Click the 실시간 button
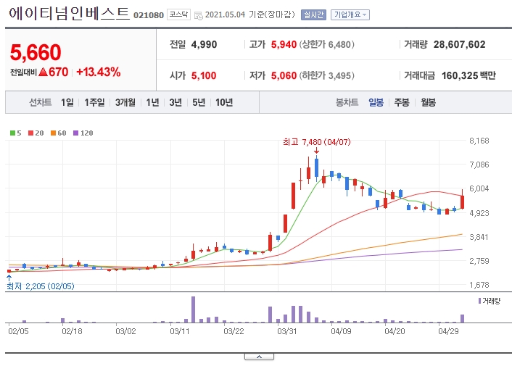The image size is (512, 366). [x=313, y=14]
